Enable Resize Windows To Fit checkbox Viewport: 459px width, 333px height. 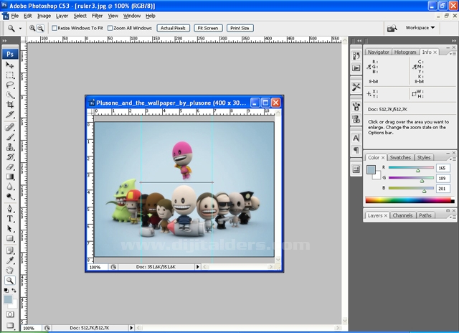[55, 28]
